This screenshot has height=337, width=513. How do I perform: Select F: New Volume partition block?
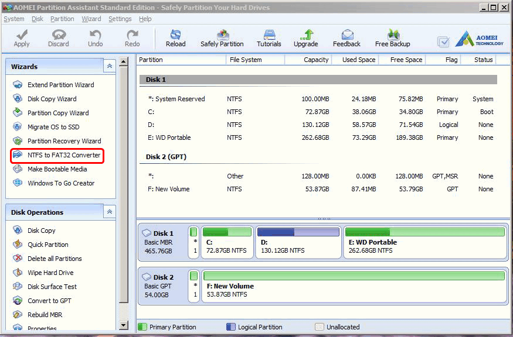tap(354, 286)
